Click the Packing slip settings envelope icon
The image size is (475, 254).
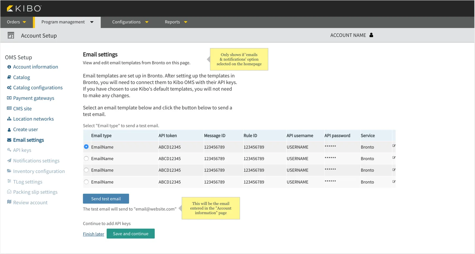tap(9, 192)
